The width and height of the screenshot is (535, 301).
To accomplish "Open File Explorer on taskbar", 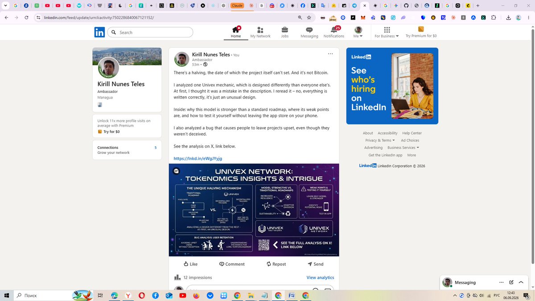I will (251, 295).
